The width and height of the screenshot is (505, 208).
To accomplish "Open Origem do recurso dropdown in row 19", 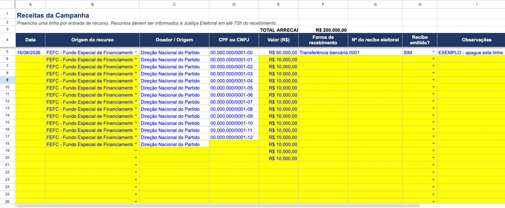I will 136,151.
